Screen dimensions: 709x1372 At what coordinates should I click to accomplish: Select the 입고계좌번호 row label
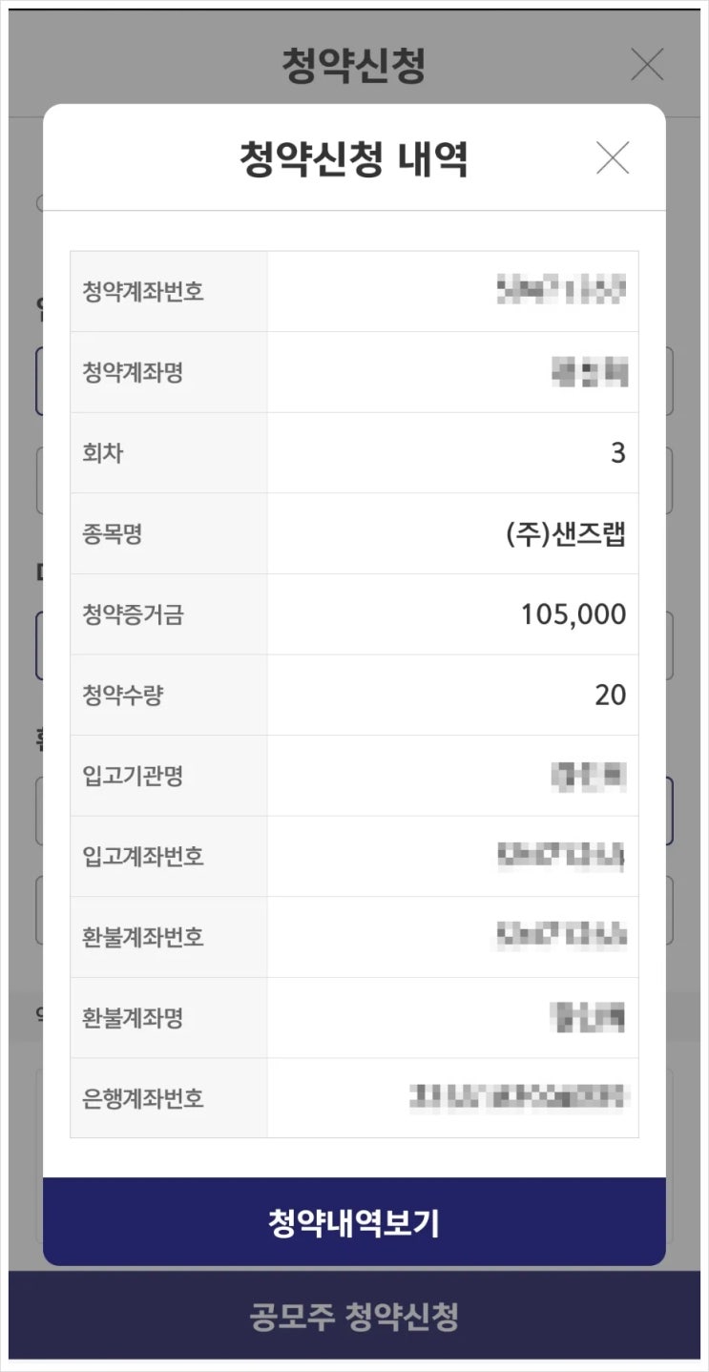143,856
